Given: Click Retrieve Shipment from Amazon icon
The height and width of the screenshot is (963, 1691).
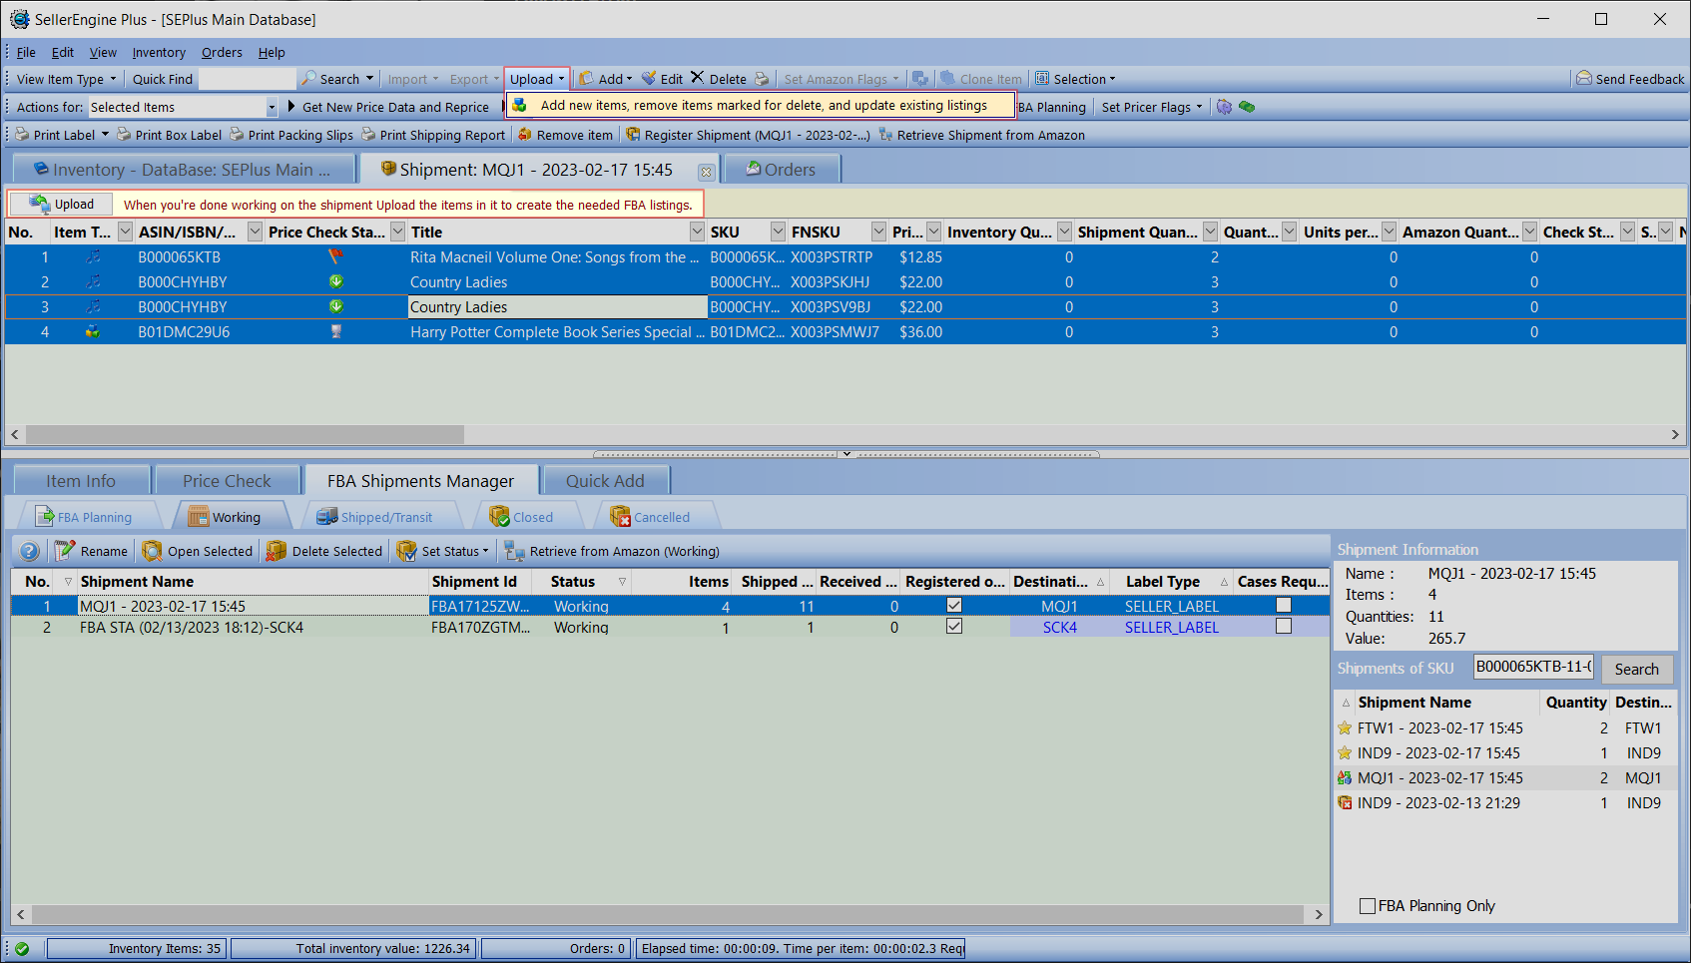Looking at the screenshot, I should click(x=885, y=135).
